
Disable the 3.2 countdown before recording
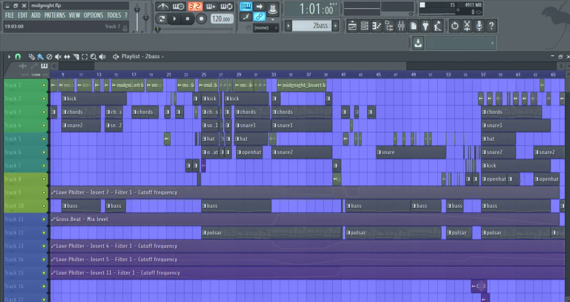pyautogui.click(x=195, y=6)
